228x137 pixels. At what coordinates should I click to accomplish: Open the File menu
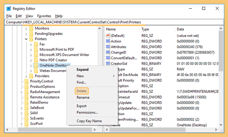[9, 16]
